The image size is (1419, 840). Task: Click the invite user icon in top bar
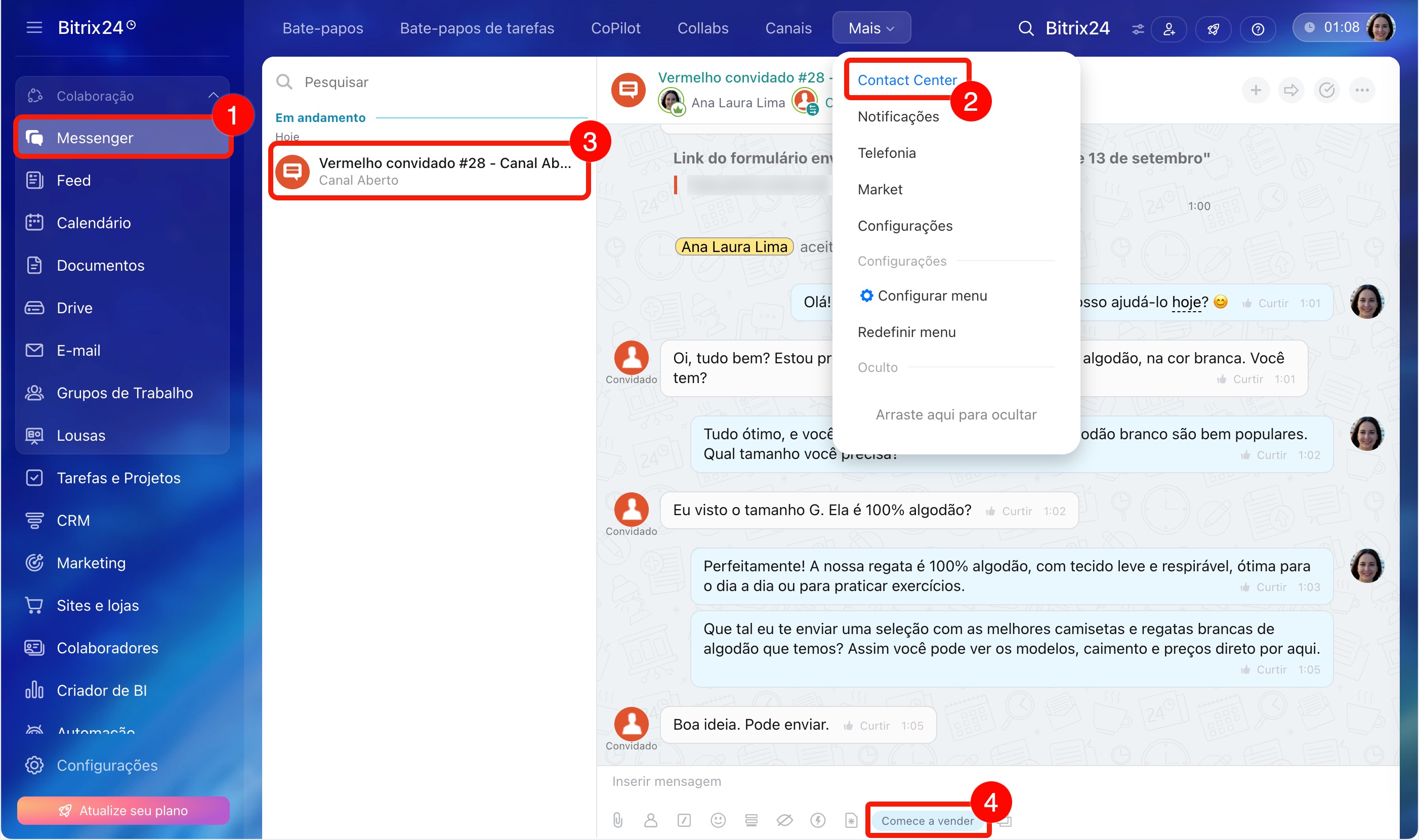1169,29
